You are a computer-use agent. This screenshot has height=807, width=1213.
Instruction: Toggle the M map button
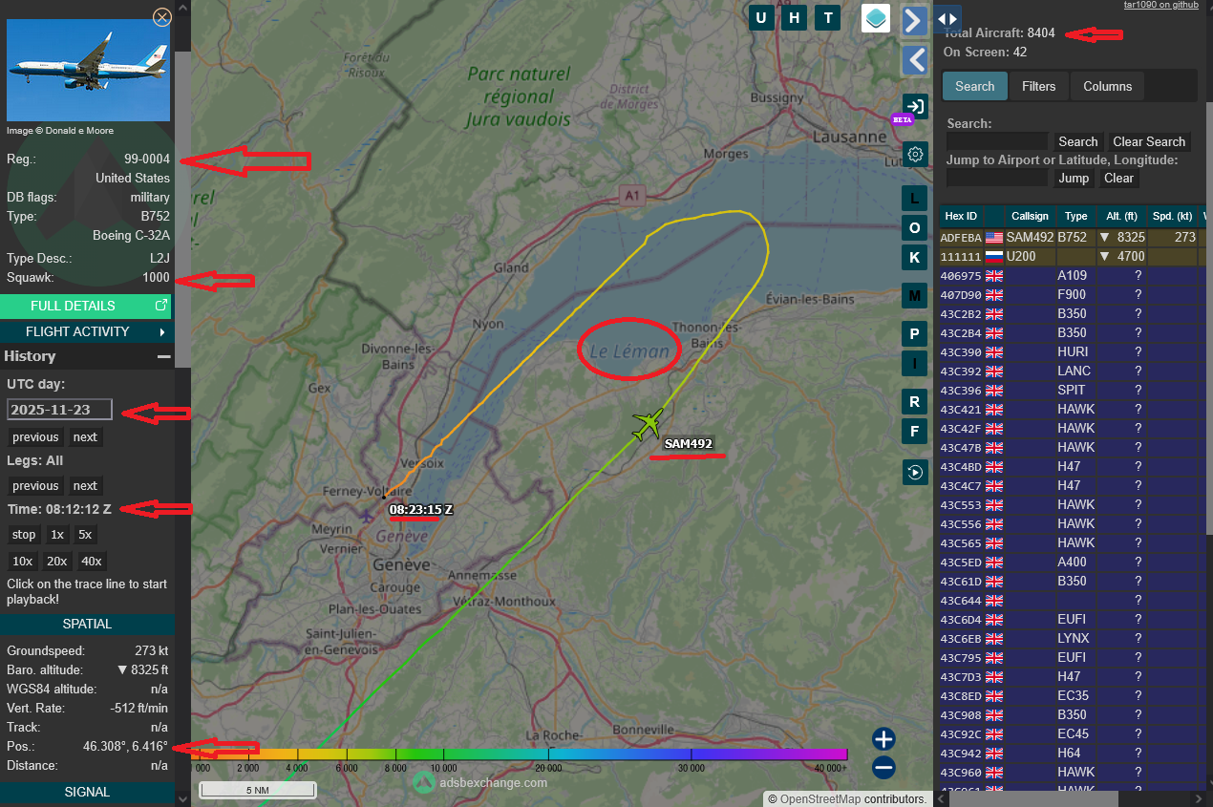click(x=915, y=296)
